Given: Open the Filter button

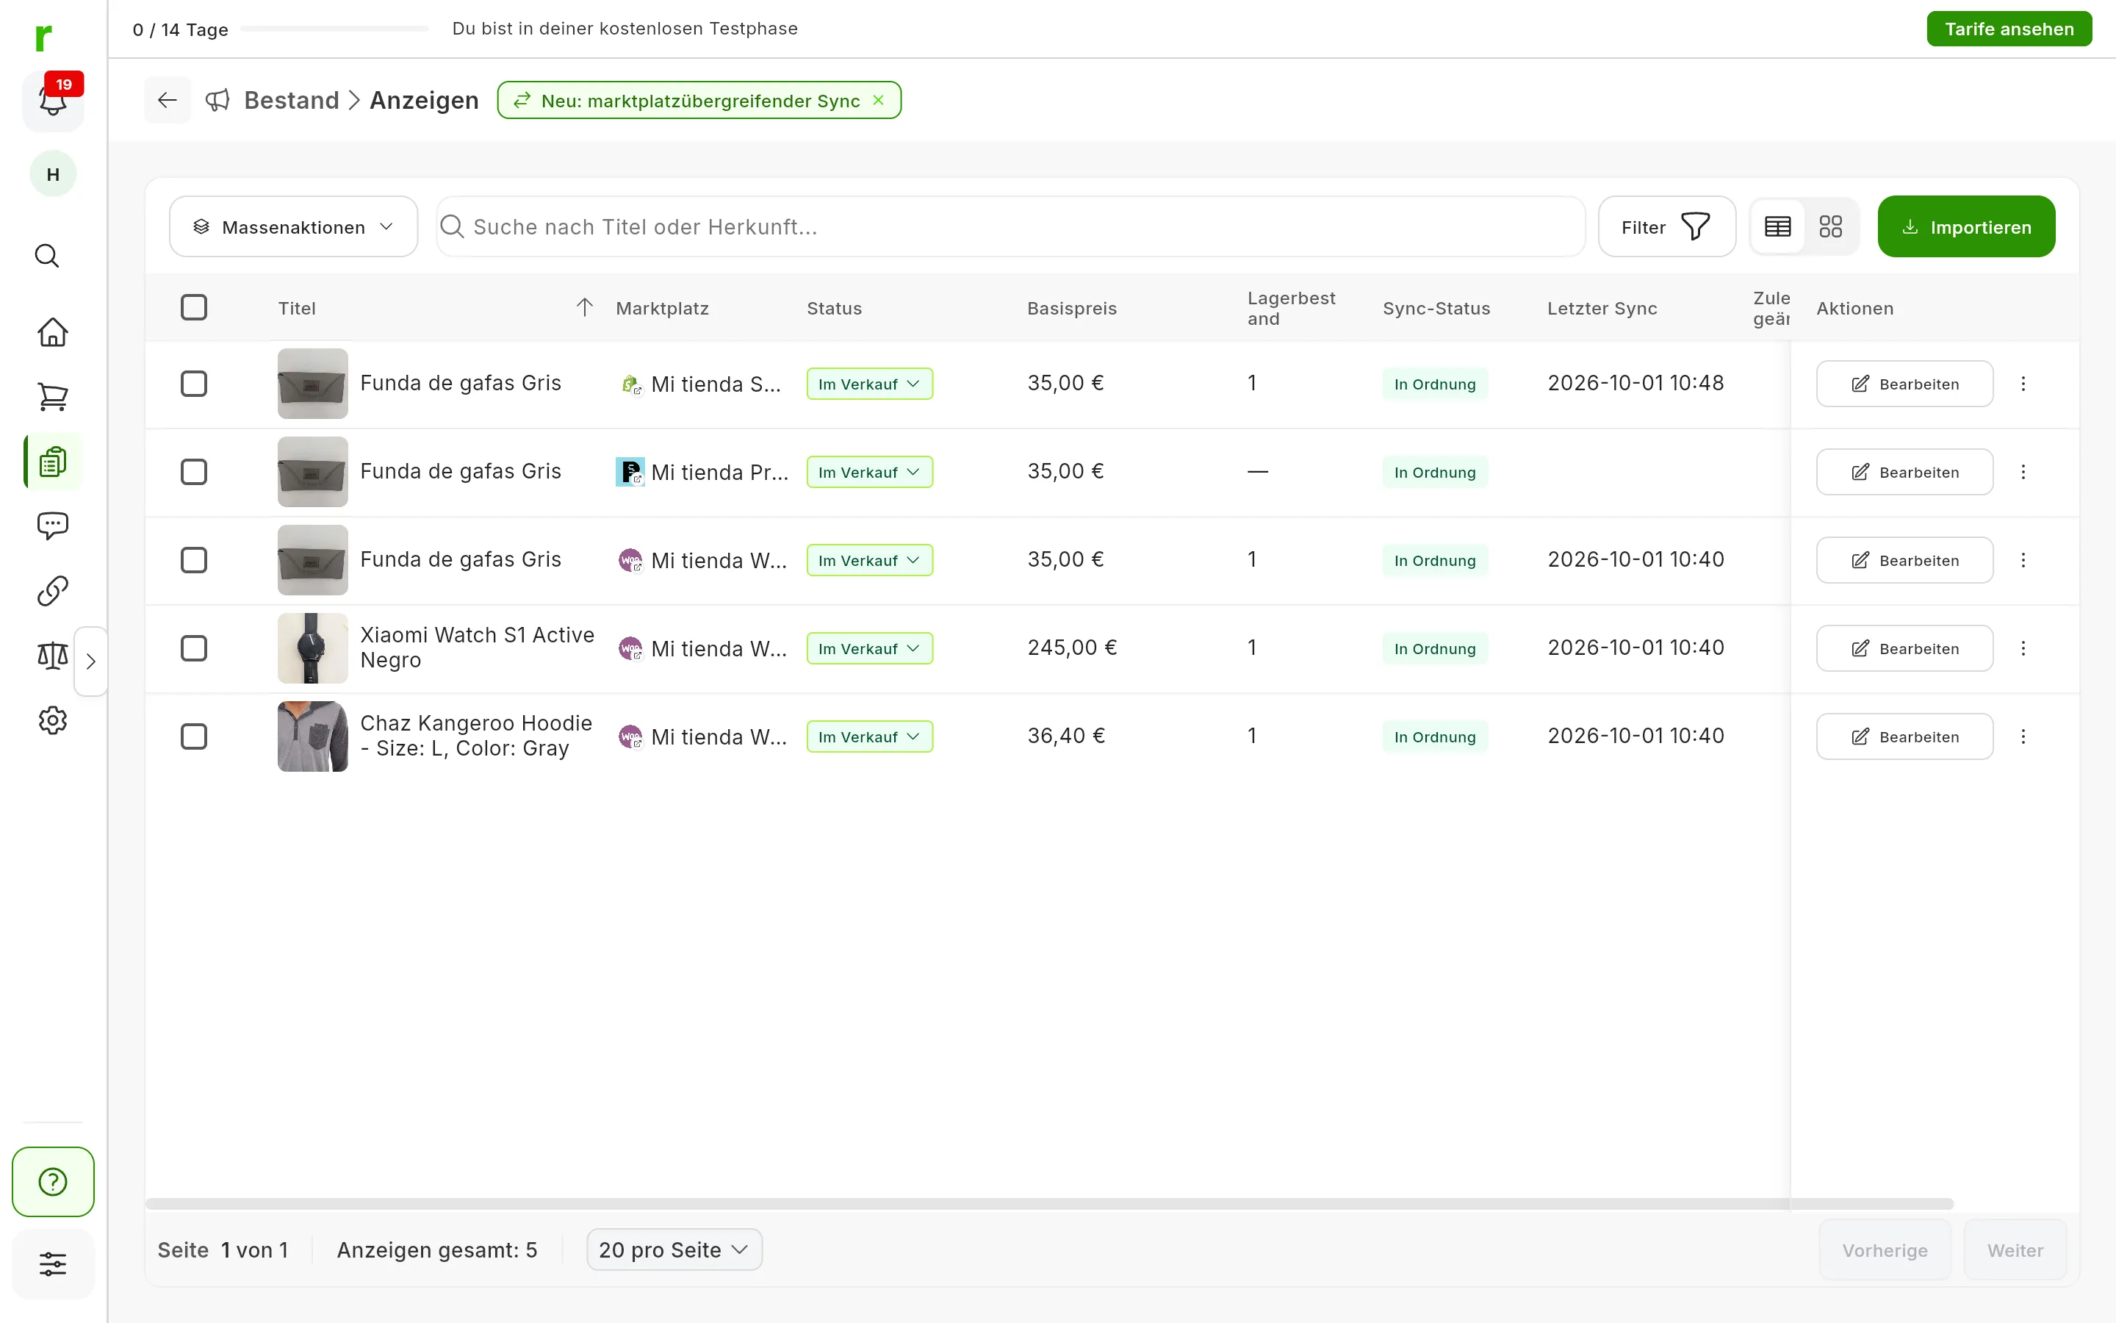Looking at the screenshot, I should (x=1666, y=226).
